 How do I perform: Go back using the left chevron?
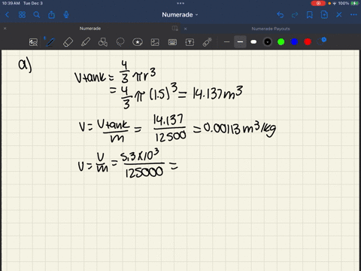7,15
